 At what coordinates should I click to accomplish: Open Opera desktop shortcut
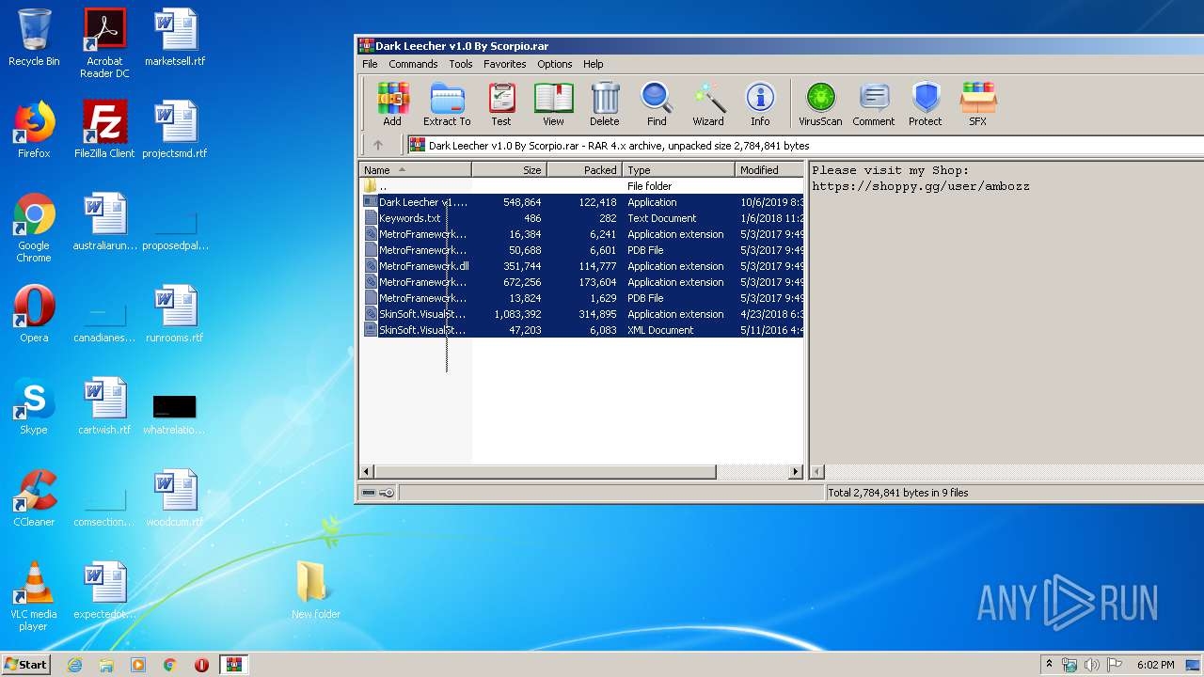point(34,314)
